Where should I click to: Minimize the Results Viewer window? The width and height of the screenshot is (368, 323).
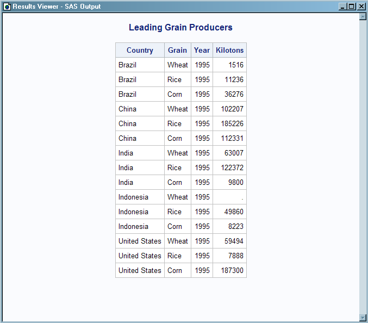pyautogui.click(x=342, y=7)
